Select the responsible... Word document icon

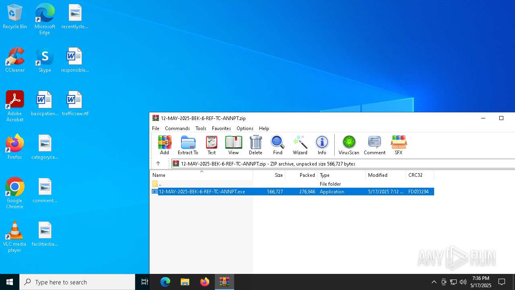[75, 60]
